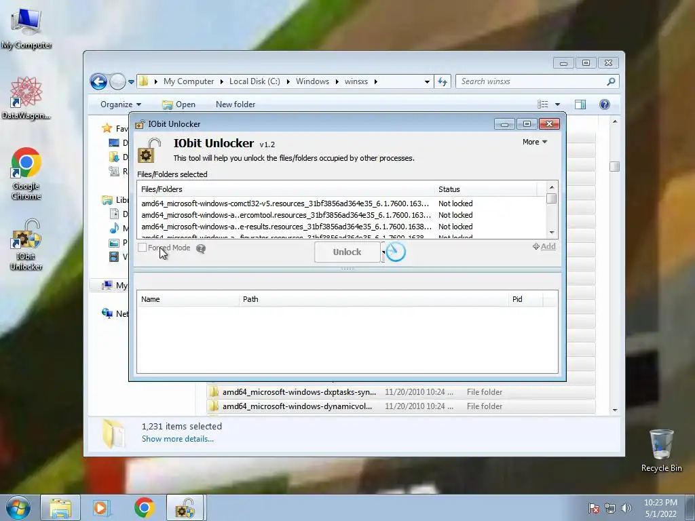Screen dimensions: 695x521
Task: Click the Open toolbar button
Action: [179, 104]
